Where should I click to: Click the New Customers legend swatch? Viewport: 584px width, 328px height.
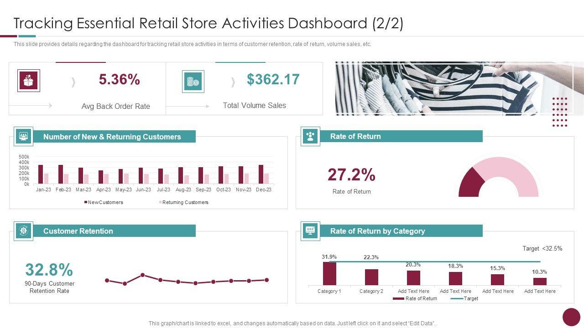tap(85, 202)
